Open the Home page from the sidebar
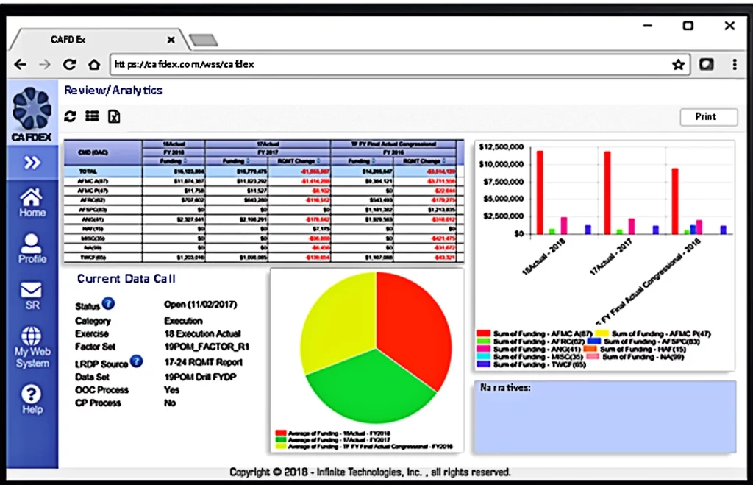This screenshot has width=753, height=485. [32, 203]
